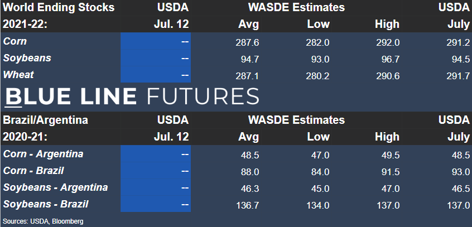Click the Sources: USDA, Bloomberg footnote
472x227 pixels.
[43, 221]
